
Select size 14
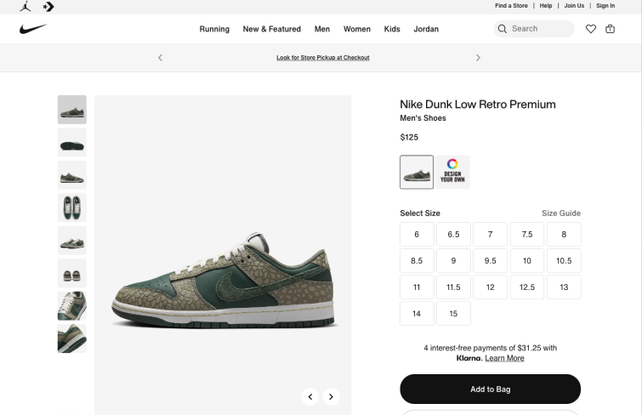click(x=417, y=314)
